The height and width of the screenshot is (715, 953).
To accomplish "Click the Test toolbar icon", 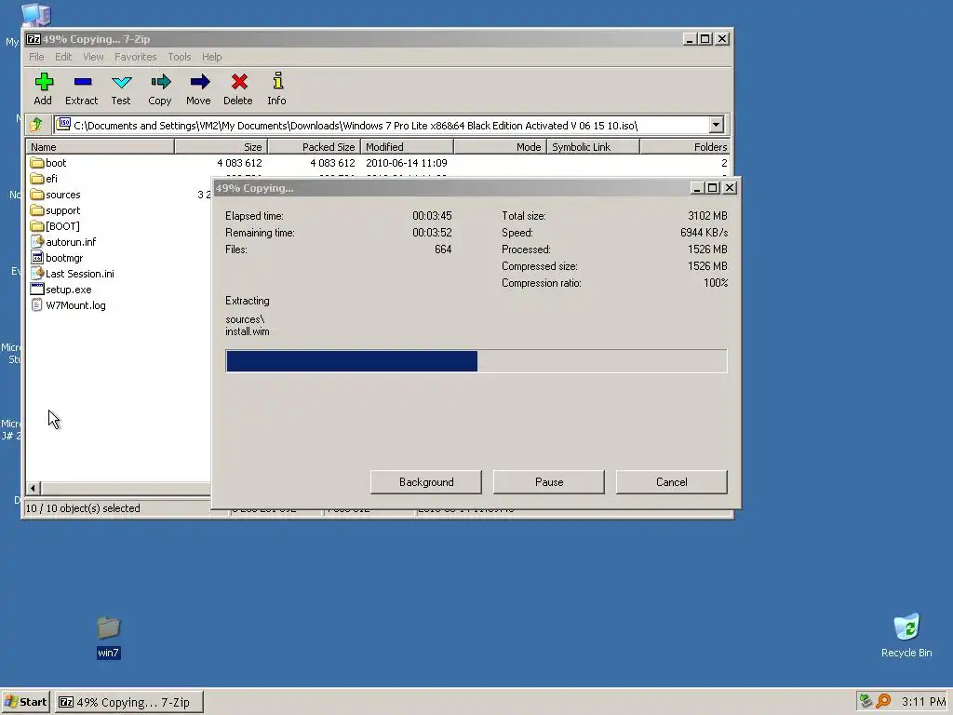I will click(x=121, y=82).
